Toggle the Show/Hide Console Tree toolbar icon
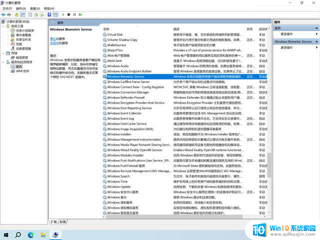Screen dimensions: 320x240 tap(23, 14)
